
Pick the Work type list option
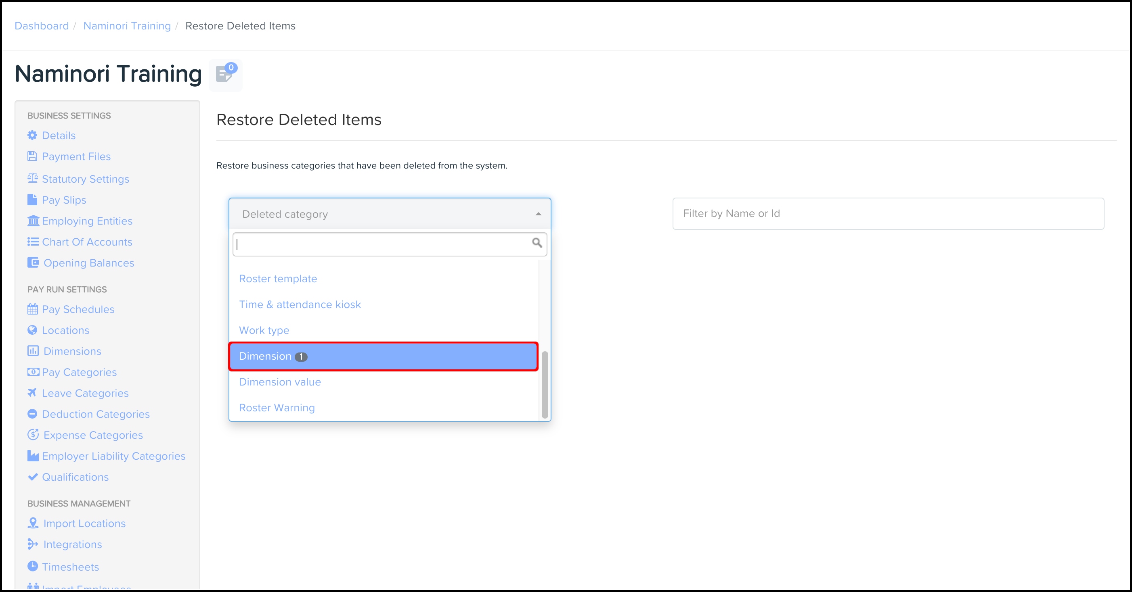264,330
